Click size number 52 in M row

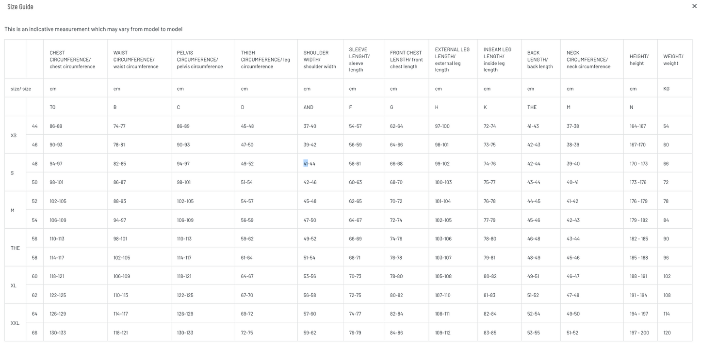point(34,201)
